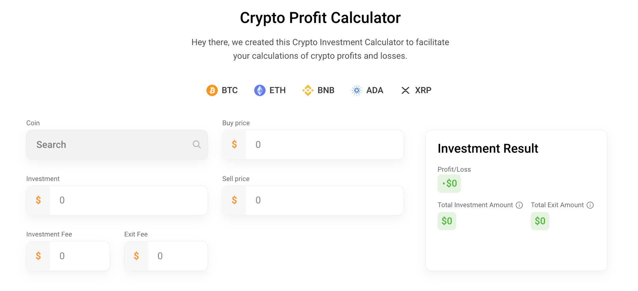638x291 pixels.
Task: Click the dollar sign on the Exit Fee field
Action: point(136,256)
